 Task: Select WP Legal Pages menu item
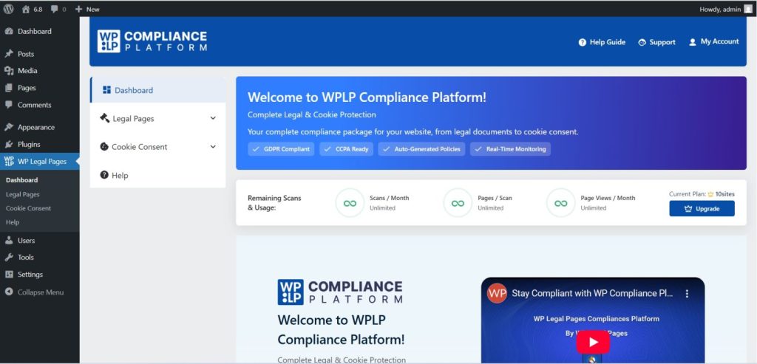pyautogui.click(x=40, y=162)
